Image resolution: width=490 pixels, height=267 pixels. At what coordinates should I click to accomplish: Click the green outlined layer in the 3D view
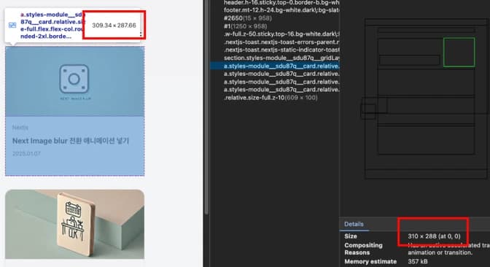(459, 53)
